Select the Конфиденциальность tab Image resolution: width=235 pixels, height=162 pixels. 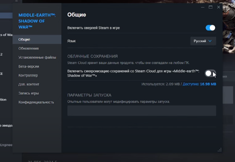pyautogui.click(x=37, y=102)
